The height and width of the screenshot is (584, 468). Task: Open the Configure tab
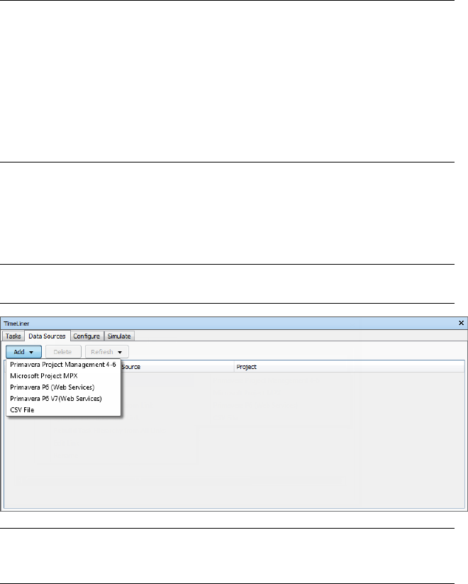point(87,336)
